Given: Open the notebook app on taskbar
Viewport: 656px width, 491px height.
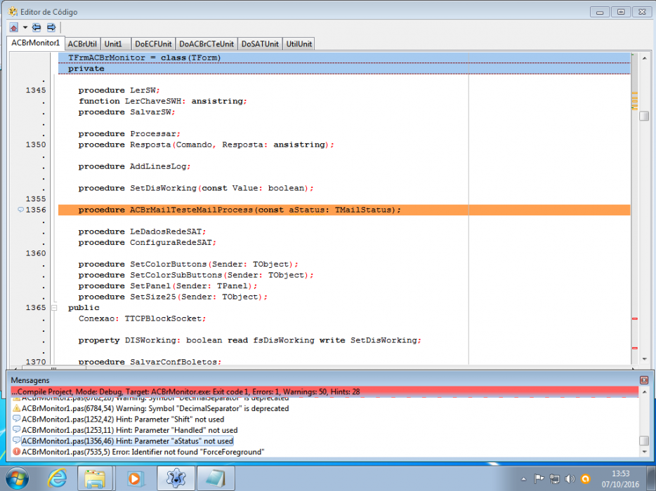Looking at the screenshot, I should click(216, 478).
